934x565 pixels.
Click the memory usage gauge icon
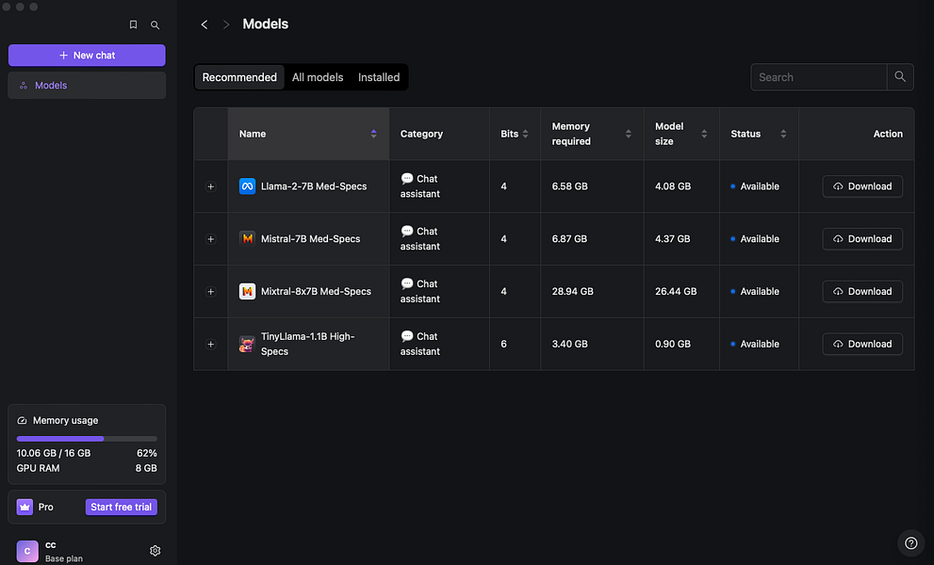(x=22, y=420)
